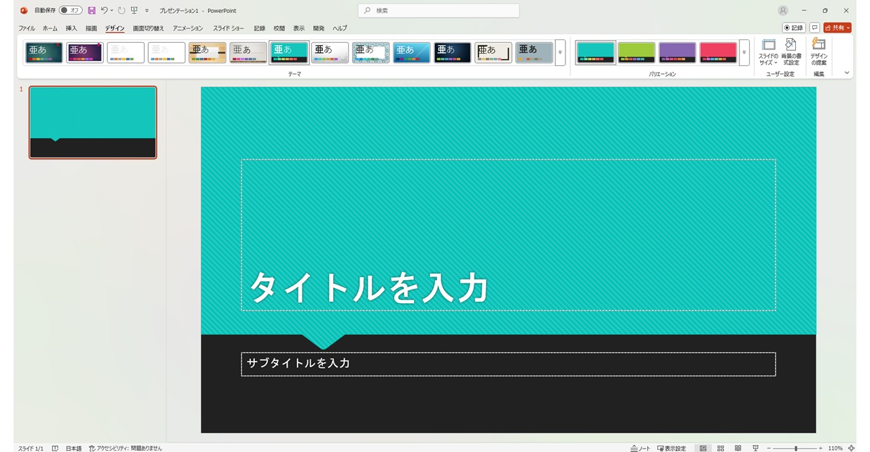Fit slide to current window icon
The height and width of the screenshot is (452, 870).
coord(851,449)
